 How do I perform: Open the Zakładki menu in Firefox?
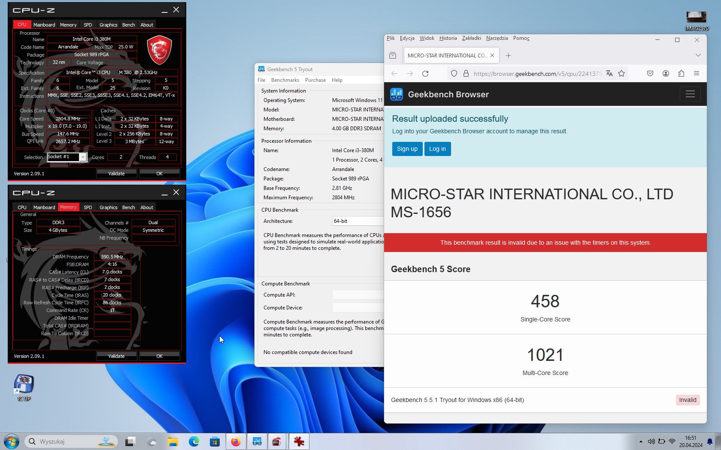(x=471, y=38)
